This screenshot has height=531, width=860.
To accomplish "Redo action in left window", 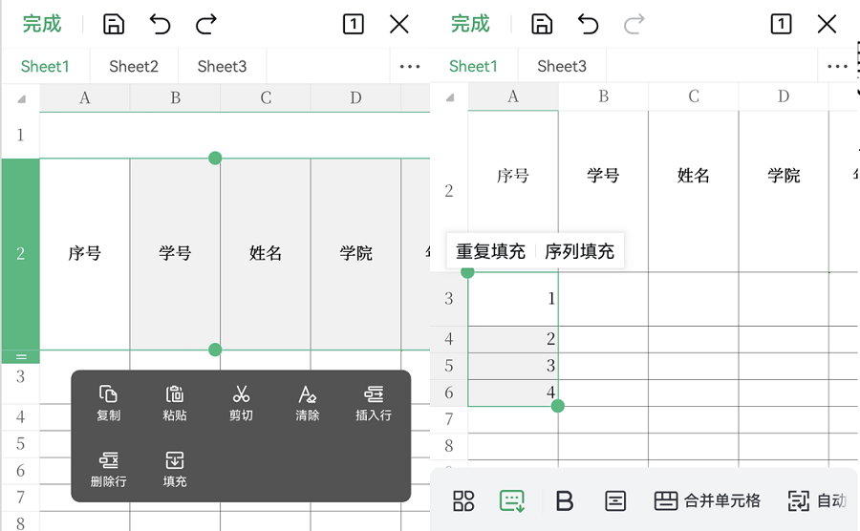I will point(206,24).
